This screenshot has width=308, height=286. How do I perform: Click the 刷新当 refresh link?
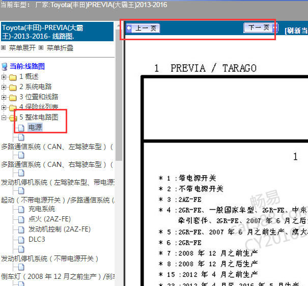pyautogui.click(x=296, y=31)
